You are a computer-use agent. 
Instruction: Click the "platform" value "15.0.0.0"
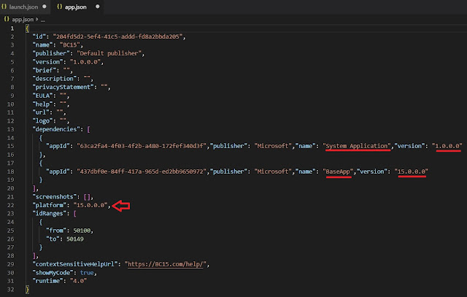pyautogui.click(x=90, y=205)
